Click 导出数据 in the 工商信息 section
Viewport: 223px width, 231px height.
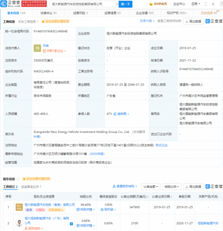[193, 21]
